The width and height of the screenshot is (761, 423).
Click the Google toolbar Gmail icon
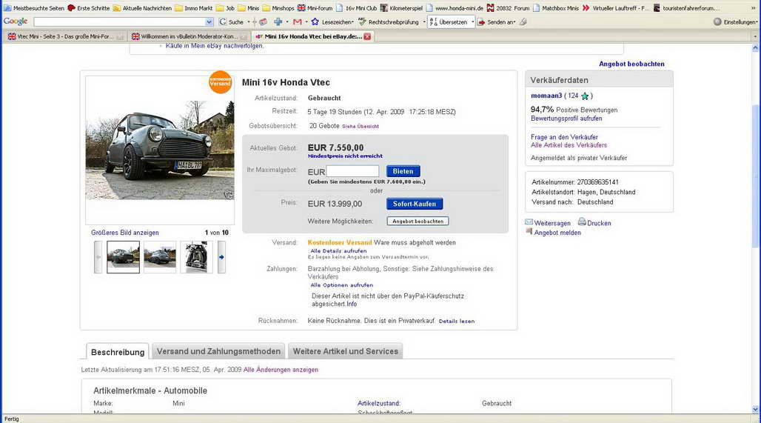tap(297, 22)
